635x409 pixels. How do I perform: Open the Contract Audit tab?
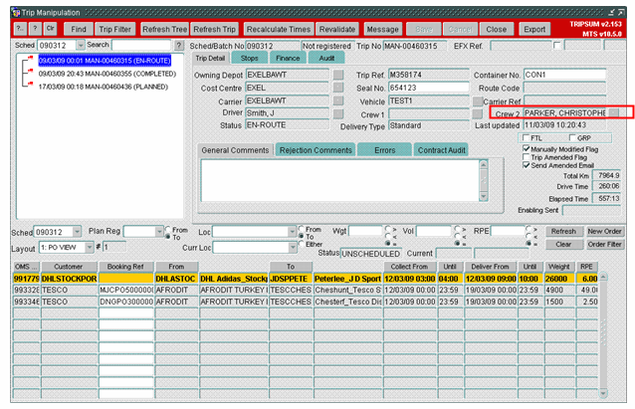point(442,150)
